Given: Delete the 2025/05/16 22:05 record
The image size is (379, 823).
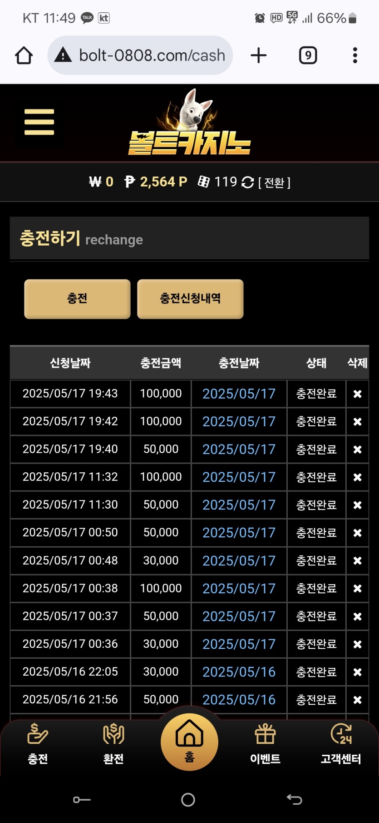Looking at the screenshot, I should (x=358, y=672).
